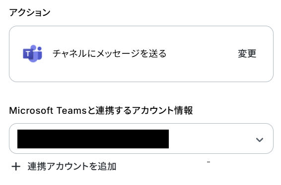281x185 pixels.
Task: Open dropdown under Microsoft Teamsと連携するアカウント情報
Action: coord(141,139)
